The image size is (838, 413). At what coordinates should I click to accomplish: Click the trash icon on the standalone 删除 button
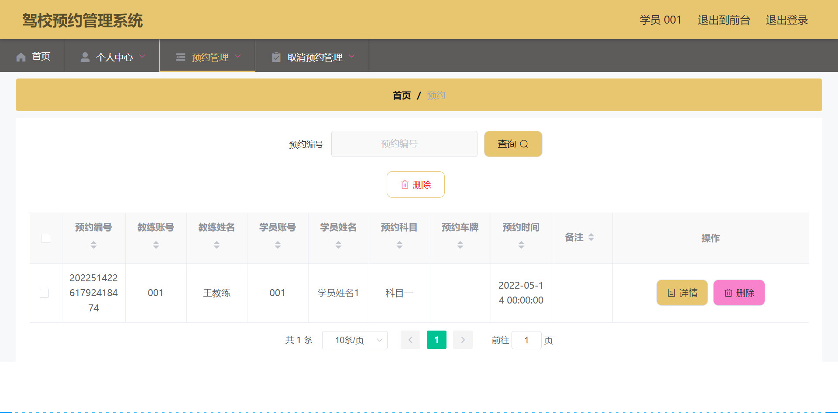[x=404, y=184]
